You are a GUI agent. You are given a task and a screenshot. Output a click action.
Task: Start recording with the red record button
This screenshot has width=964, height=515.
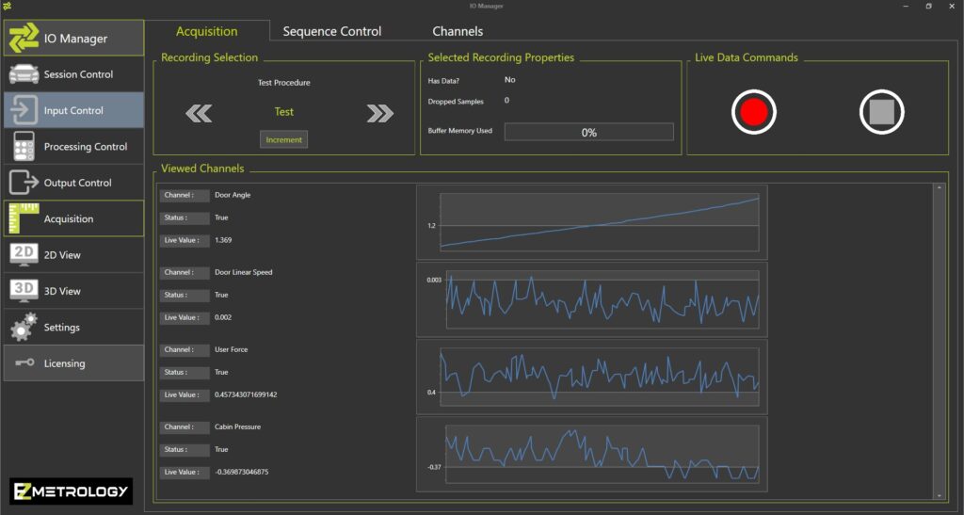point(753,113)
